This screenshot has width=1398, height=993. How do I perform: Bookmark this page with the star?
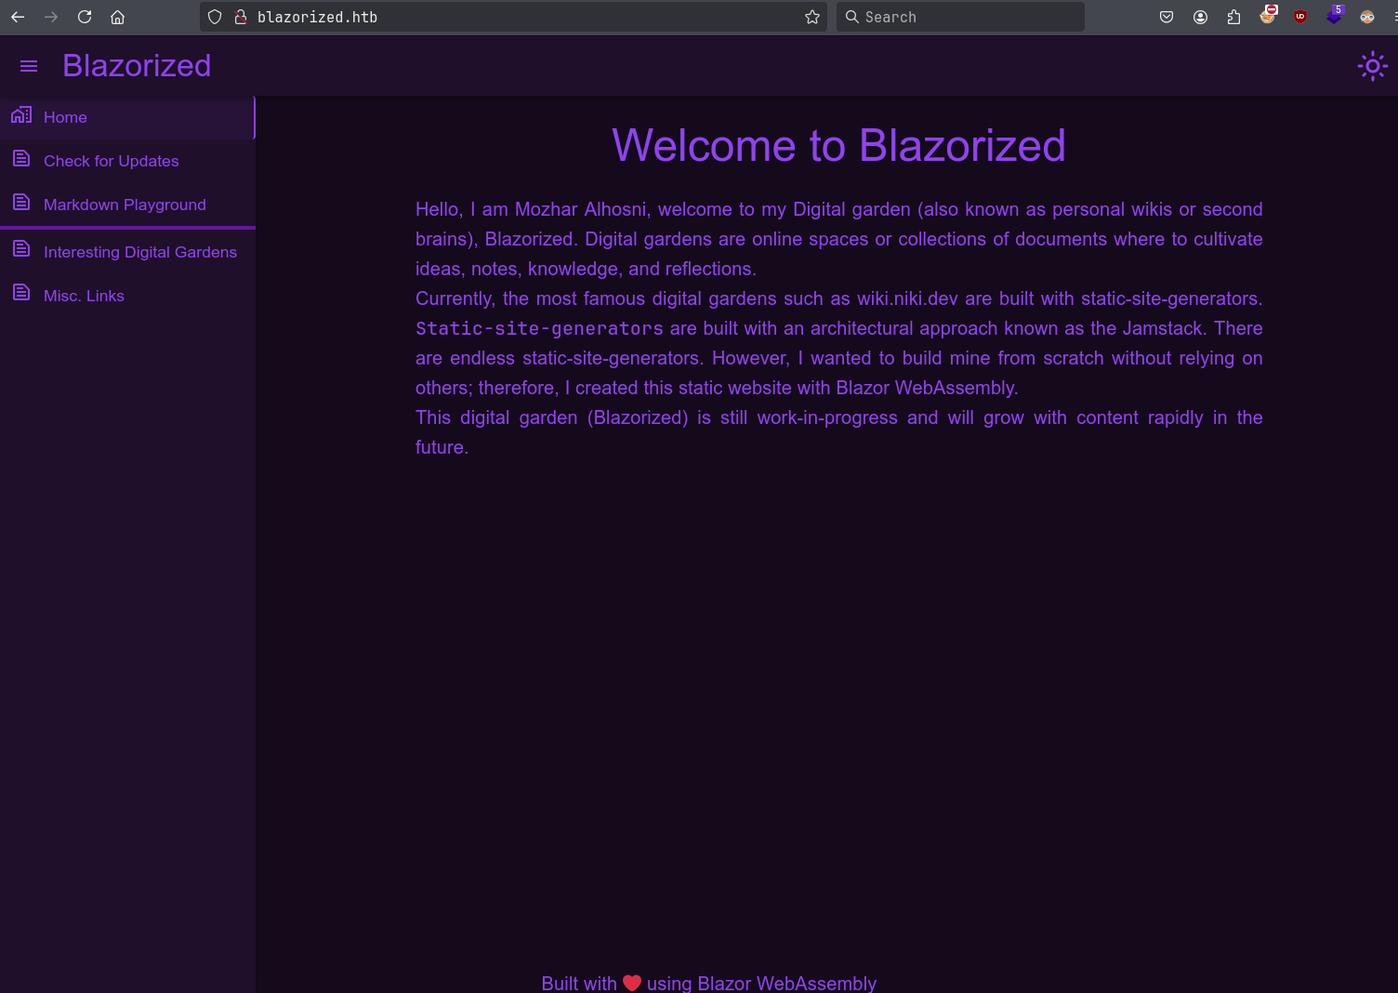[812, 17]
